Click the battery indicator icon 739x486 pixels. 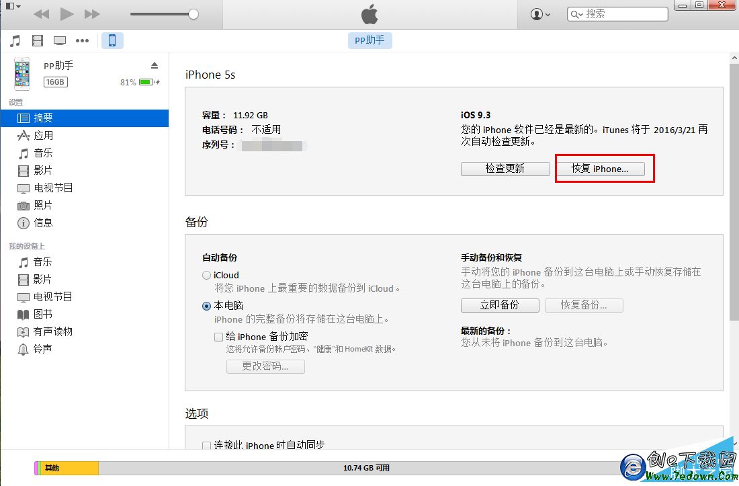tap(147, 82)
